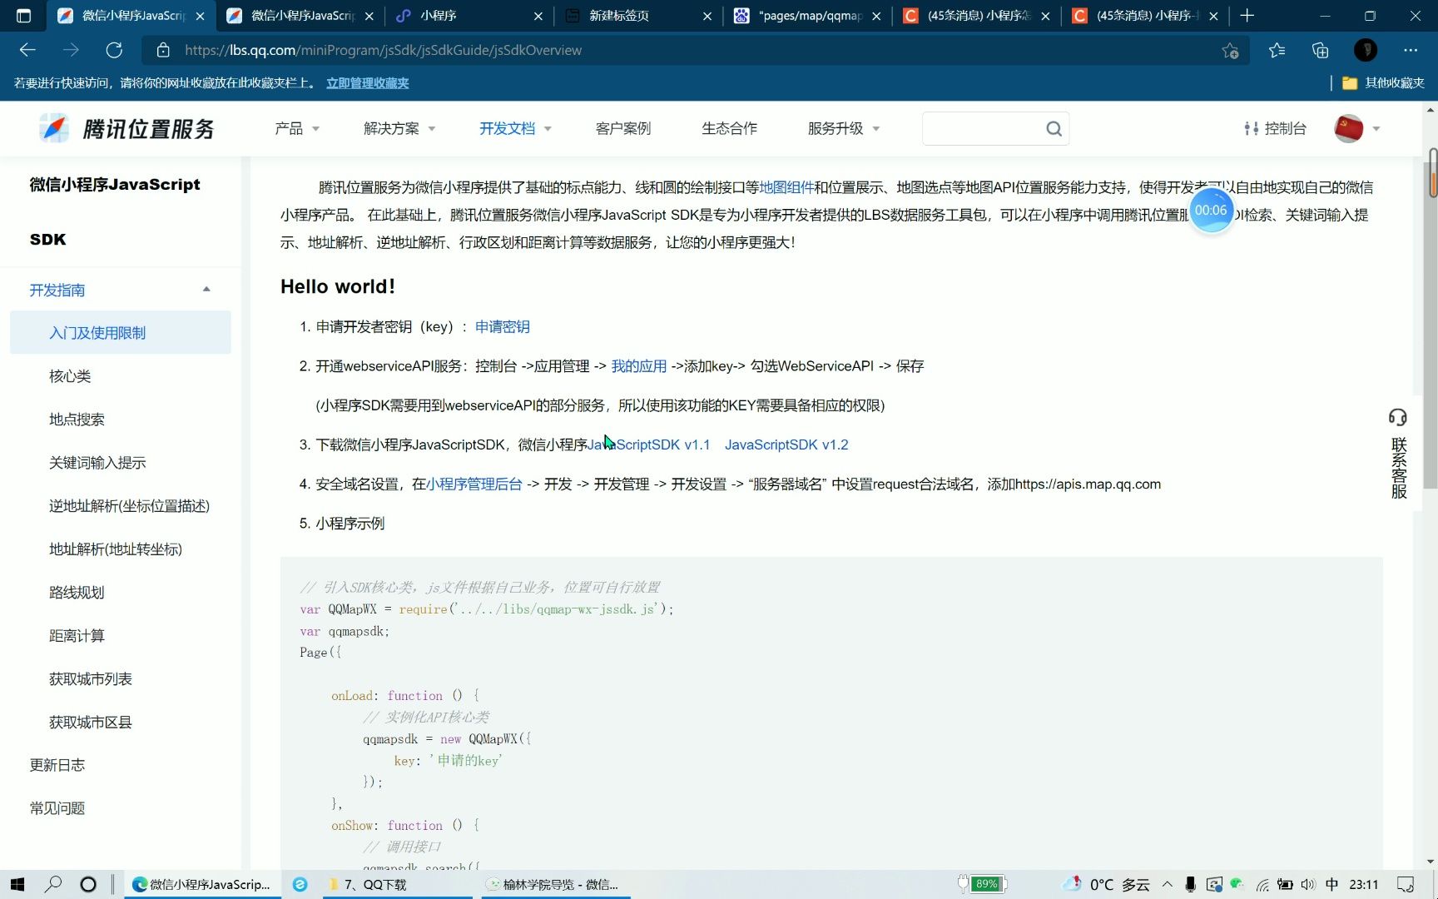Click the Tencent Location Service logo
The width and height of the screenshot is (1438, 899).
126,129
